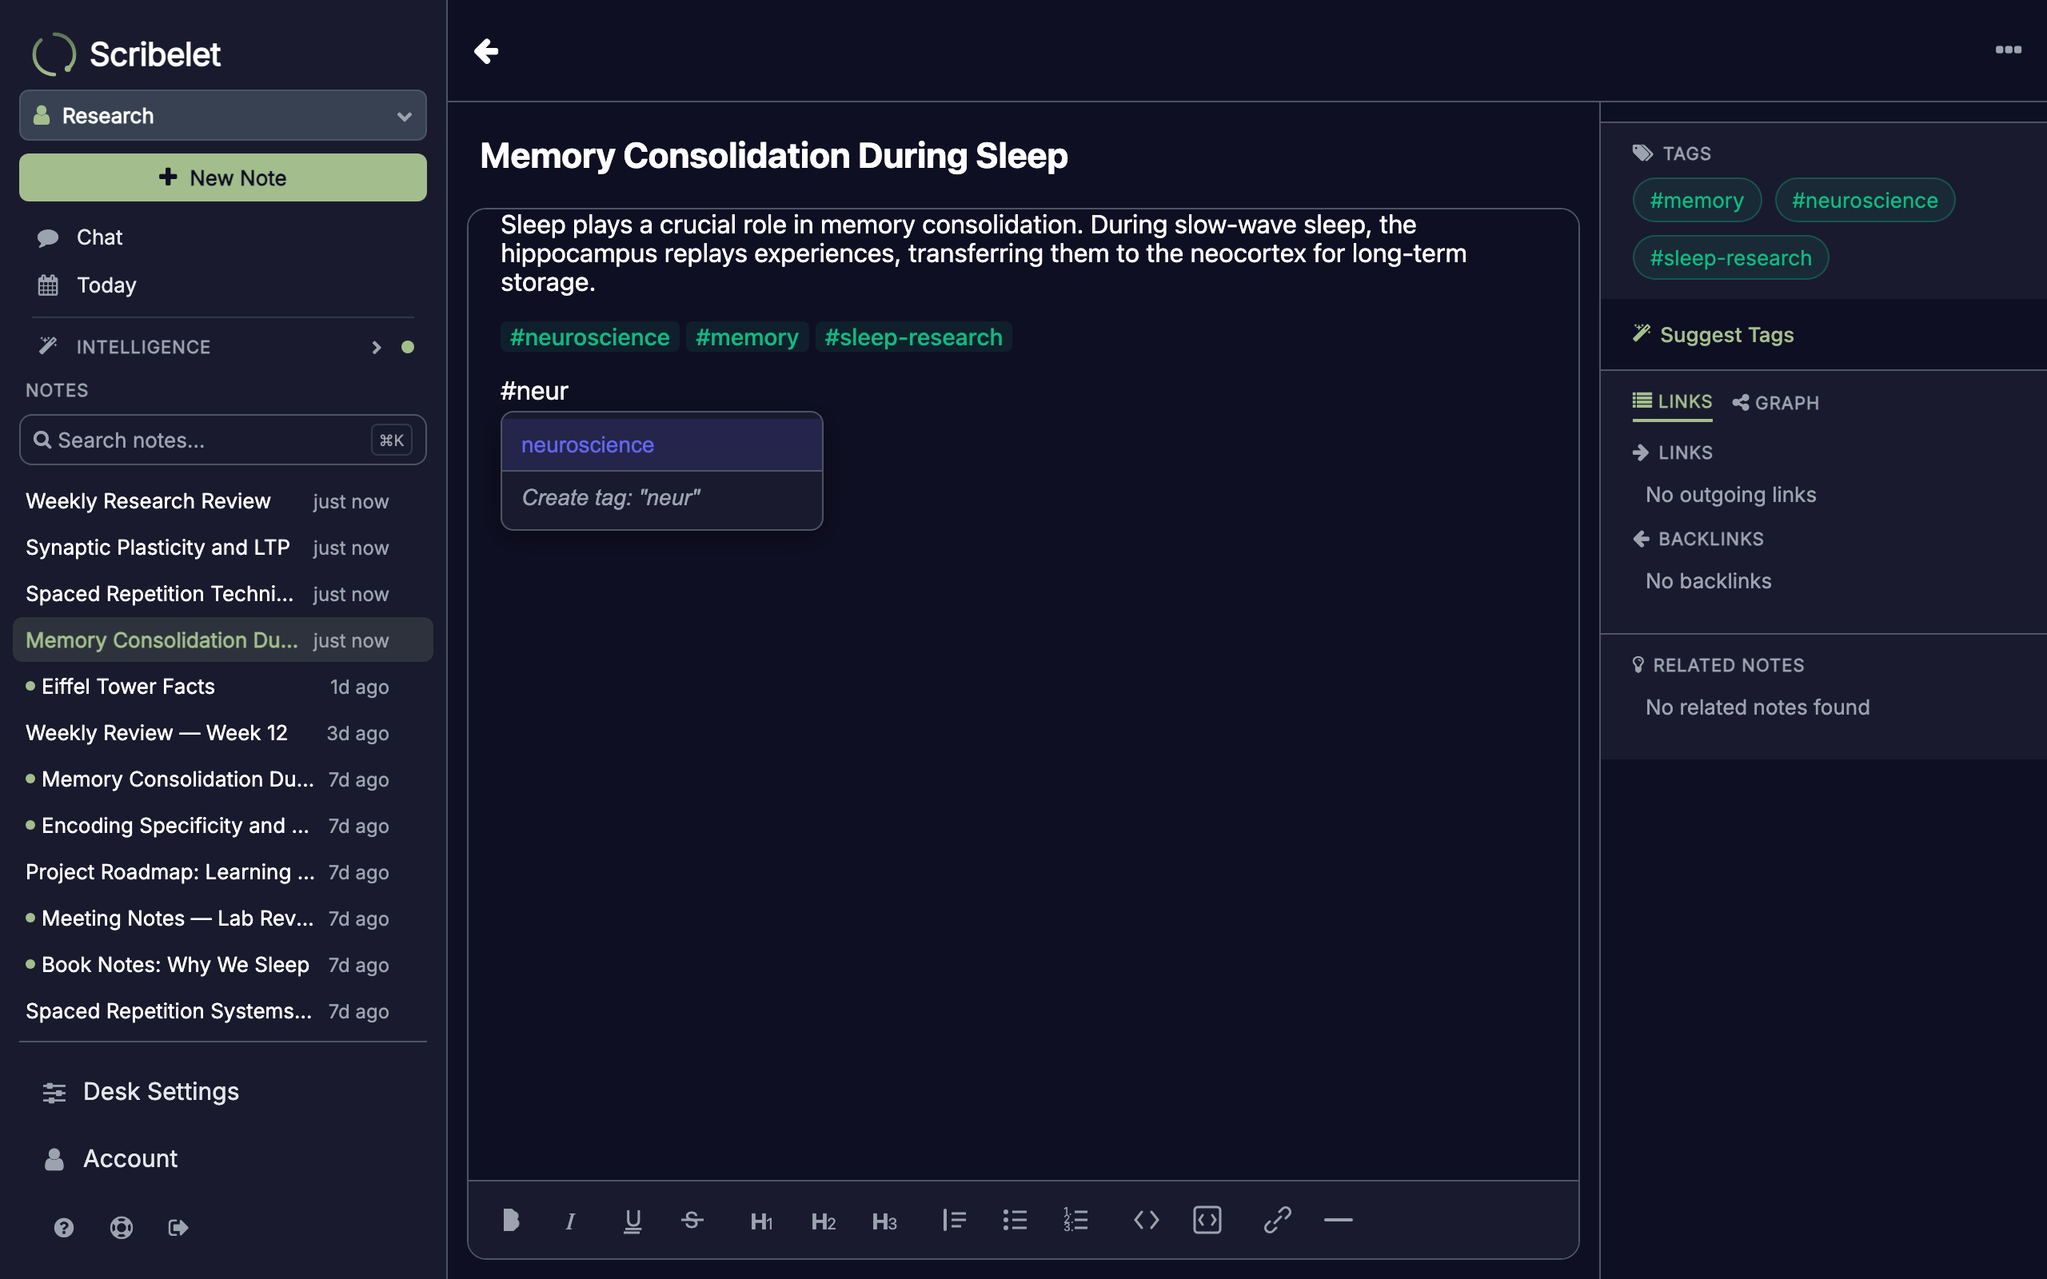Apply italic formatting

coord(570,1220)
